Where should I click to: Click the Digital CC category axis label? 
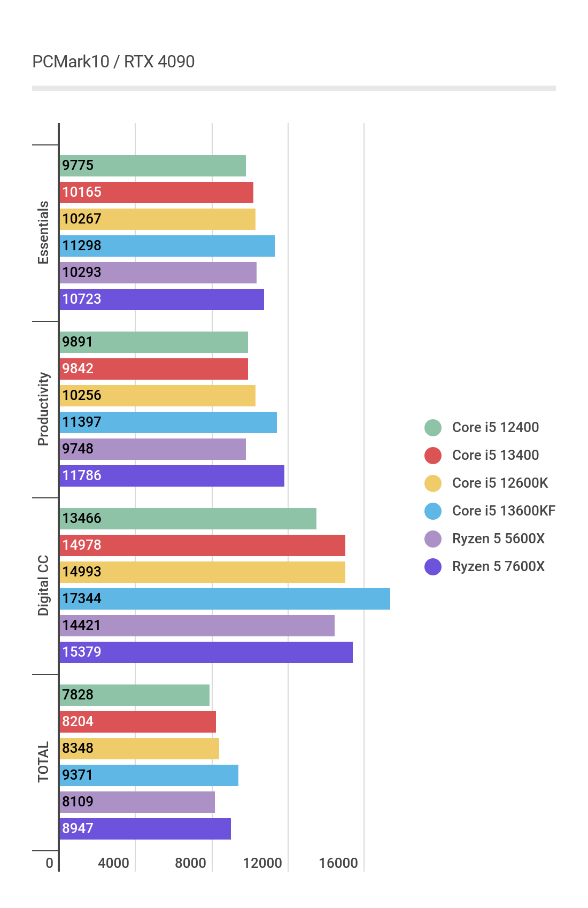click(43, 586)
